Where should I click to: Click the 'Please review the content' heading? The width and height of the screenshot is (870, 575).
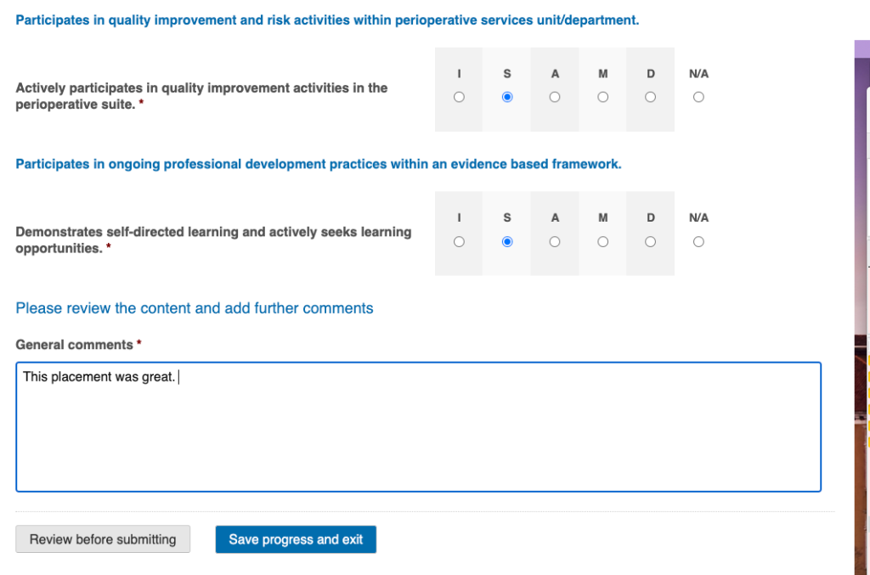tap(195, 308)
